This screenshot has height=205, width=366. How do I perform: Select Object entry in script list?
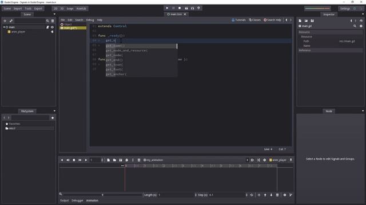pos(73,24)
